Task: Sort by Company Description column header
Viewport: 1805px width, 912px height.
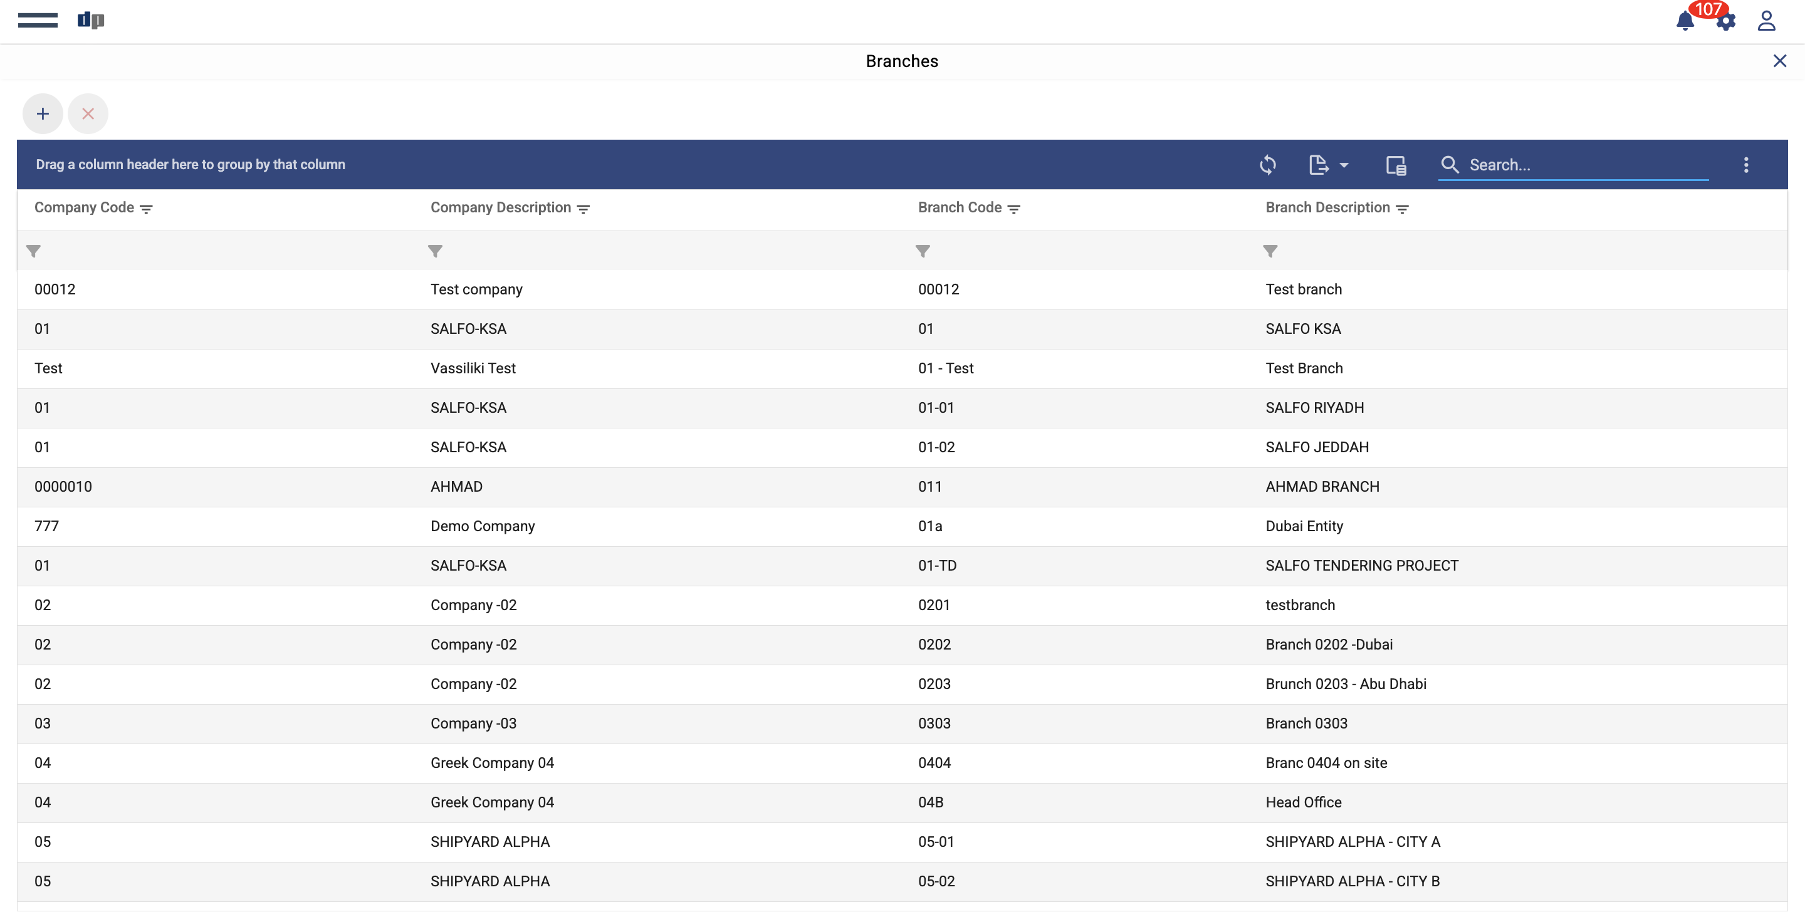Action: [x=500, y=207]
